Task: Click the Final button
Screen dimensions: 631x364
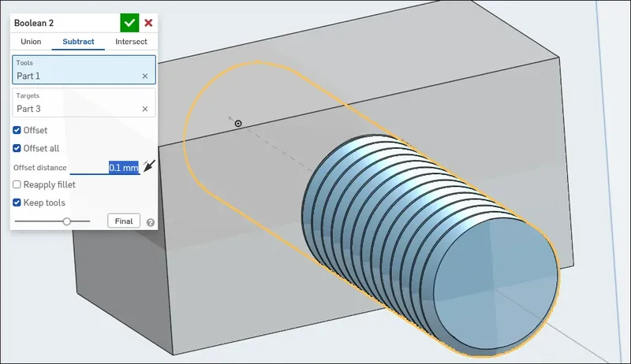Action: pyautogui.click(x=124, y=221)
